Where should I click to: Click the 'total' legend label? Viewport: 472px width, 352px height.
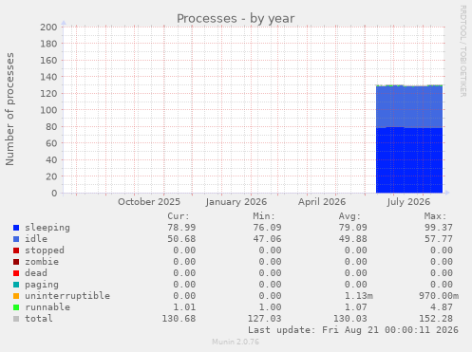coord(39,319)
